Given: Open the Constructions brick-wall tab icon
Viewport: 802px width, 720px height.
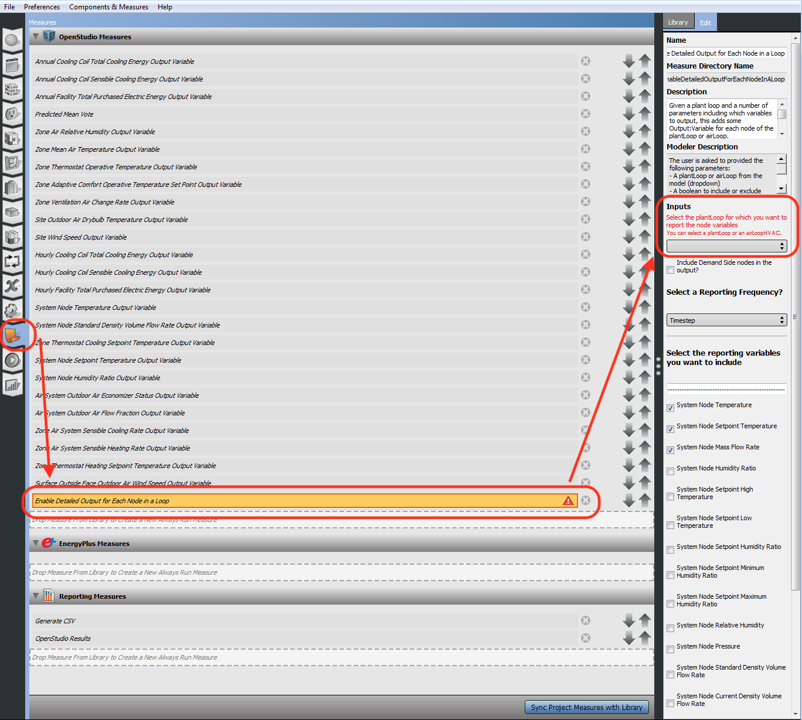Looking at the screenshot, I should coord(12,90).
